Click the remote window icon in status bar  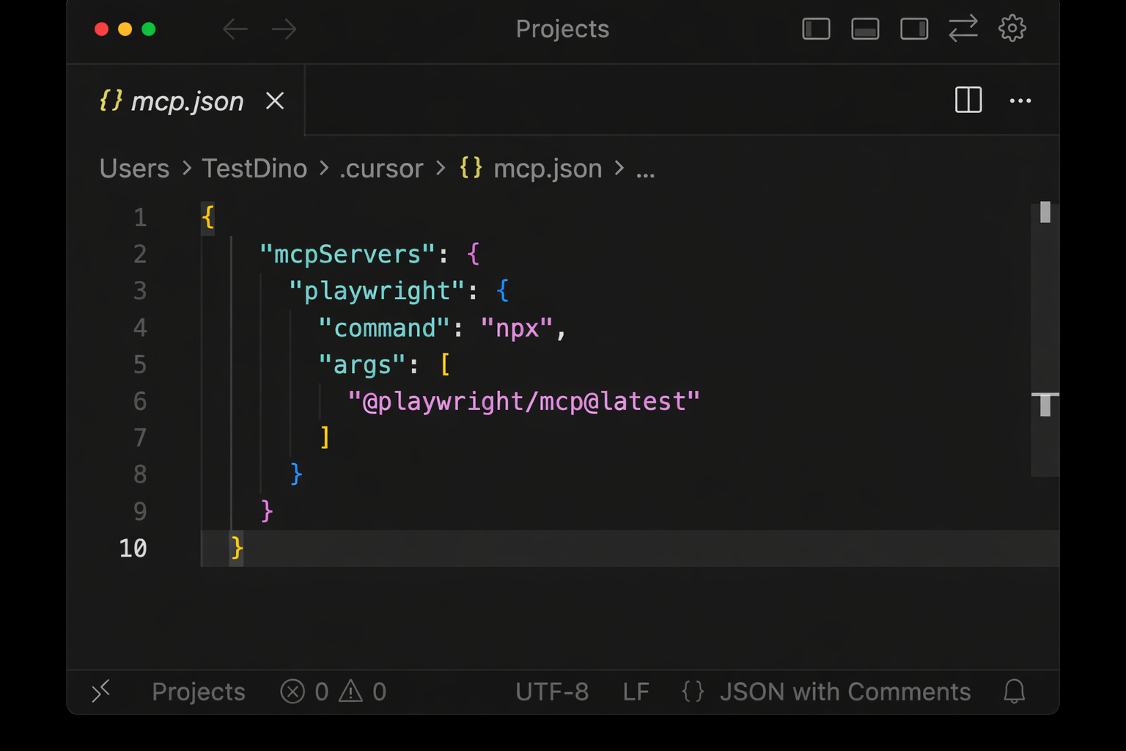pos(101,691)
